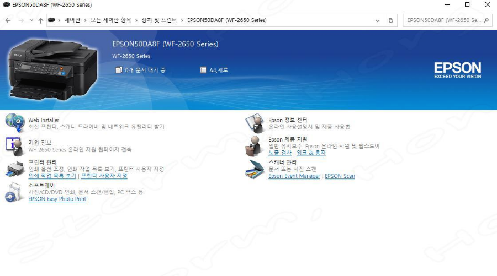This screenshot has height=276, width=497.
Task: Click the 스캐너 관리 heading text
Action: click(282, 162)
